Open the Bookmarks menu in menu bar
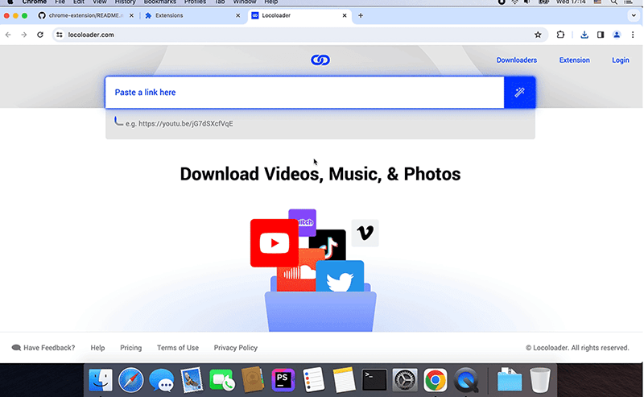Screen dimensions: 644x397 pyautogui.click(x=159, y=2)
